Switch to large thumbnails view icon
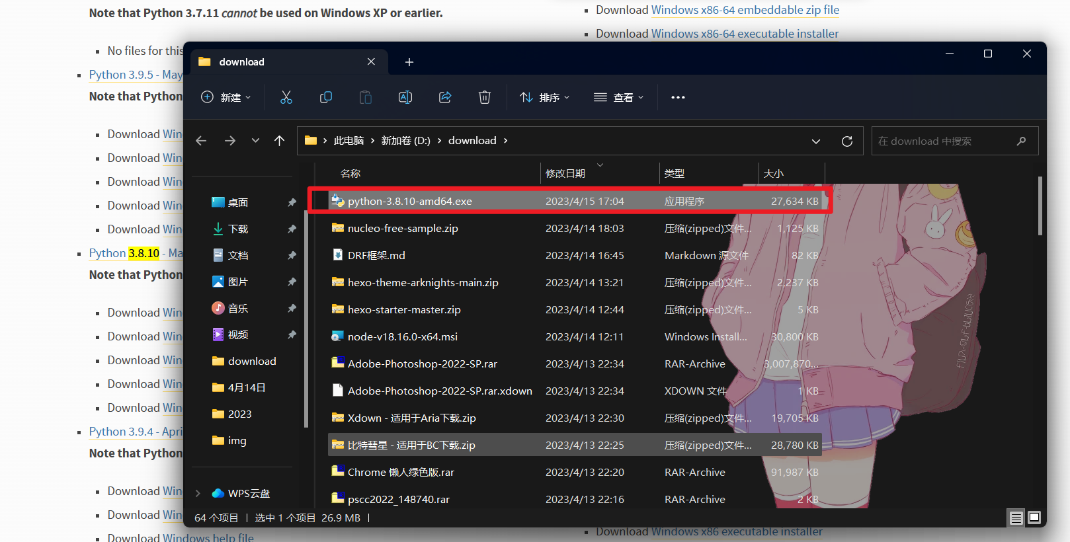This screenshot has height=542, width=1070. (1034, 518)
